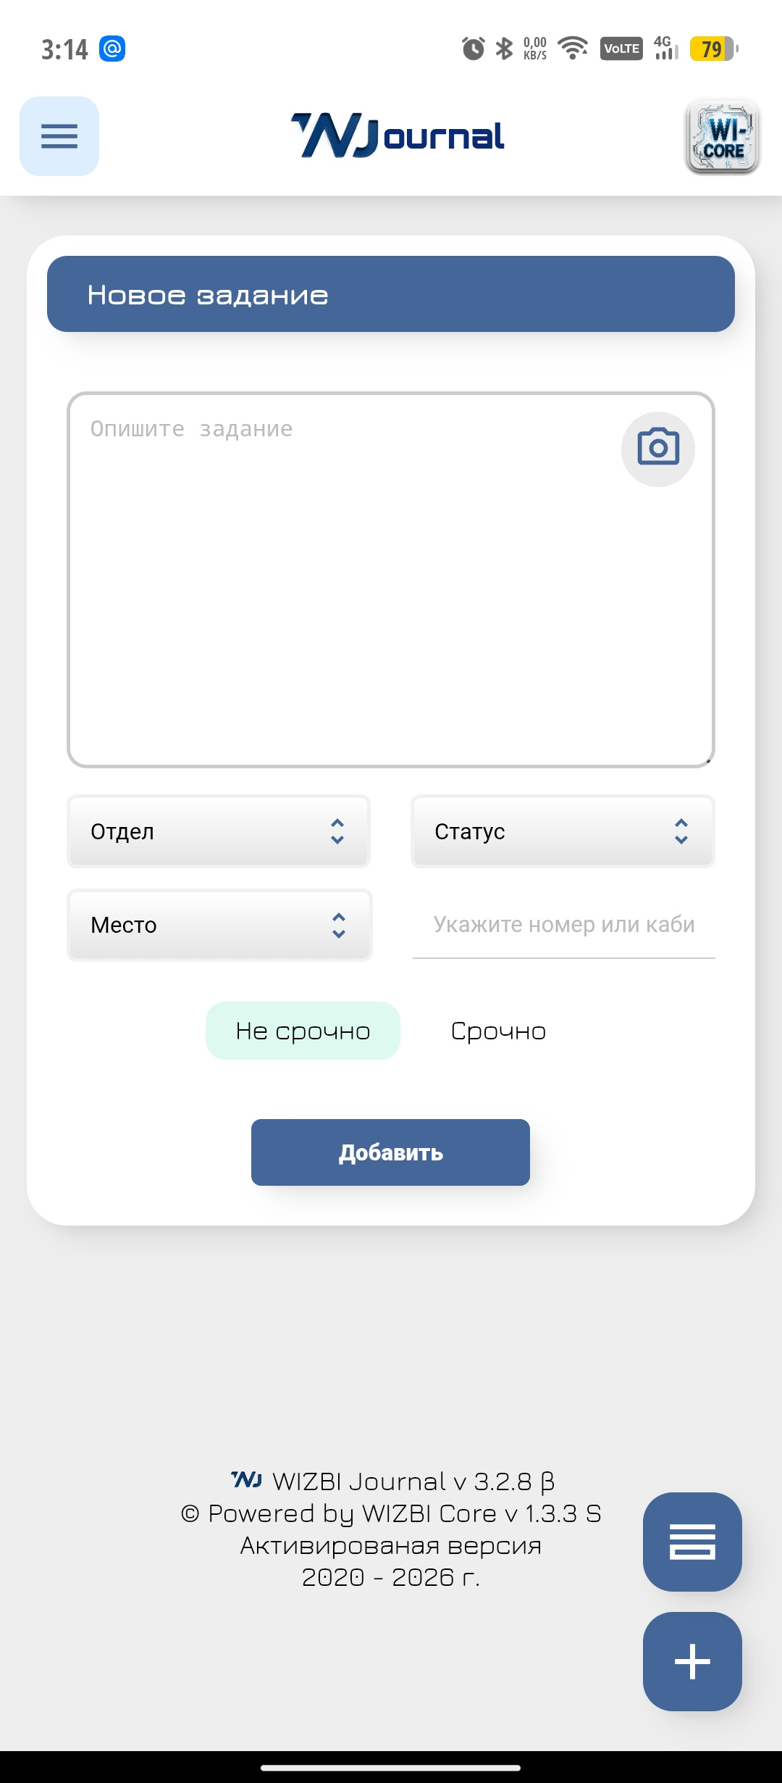
Task: Select the "Не срочно" priority option
Action: point(303,1031)
